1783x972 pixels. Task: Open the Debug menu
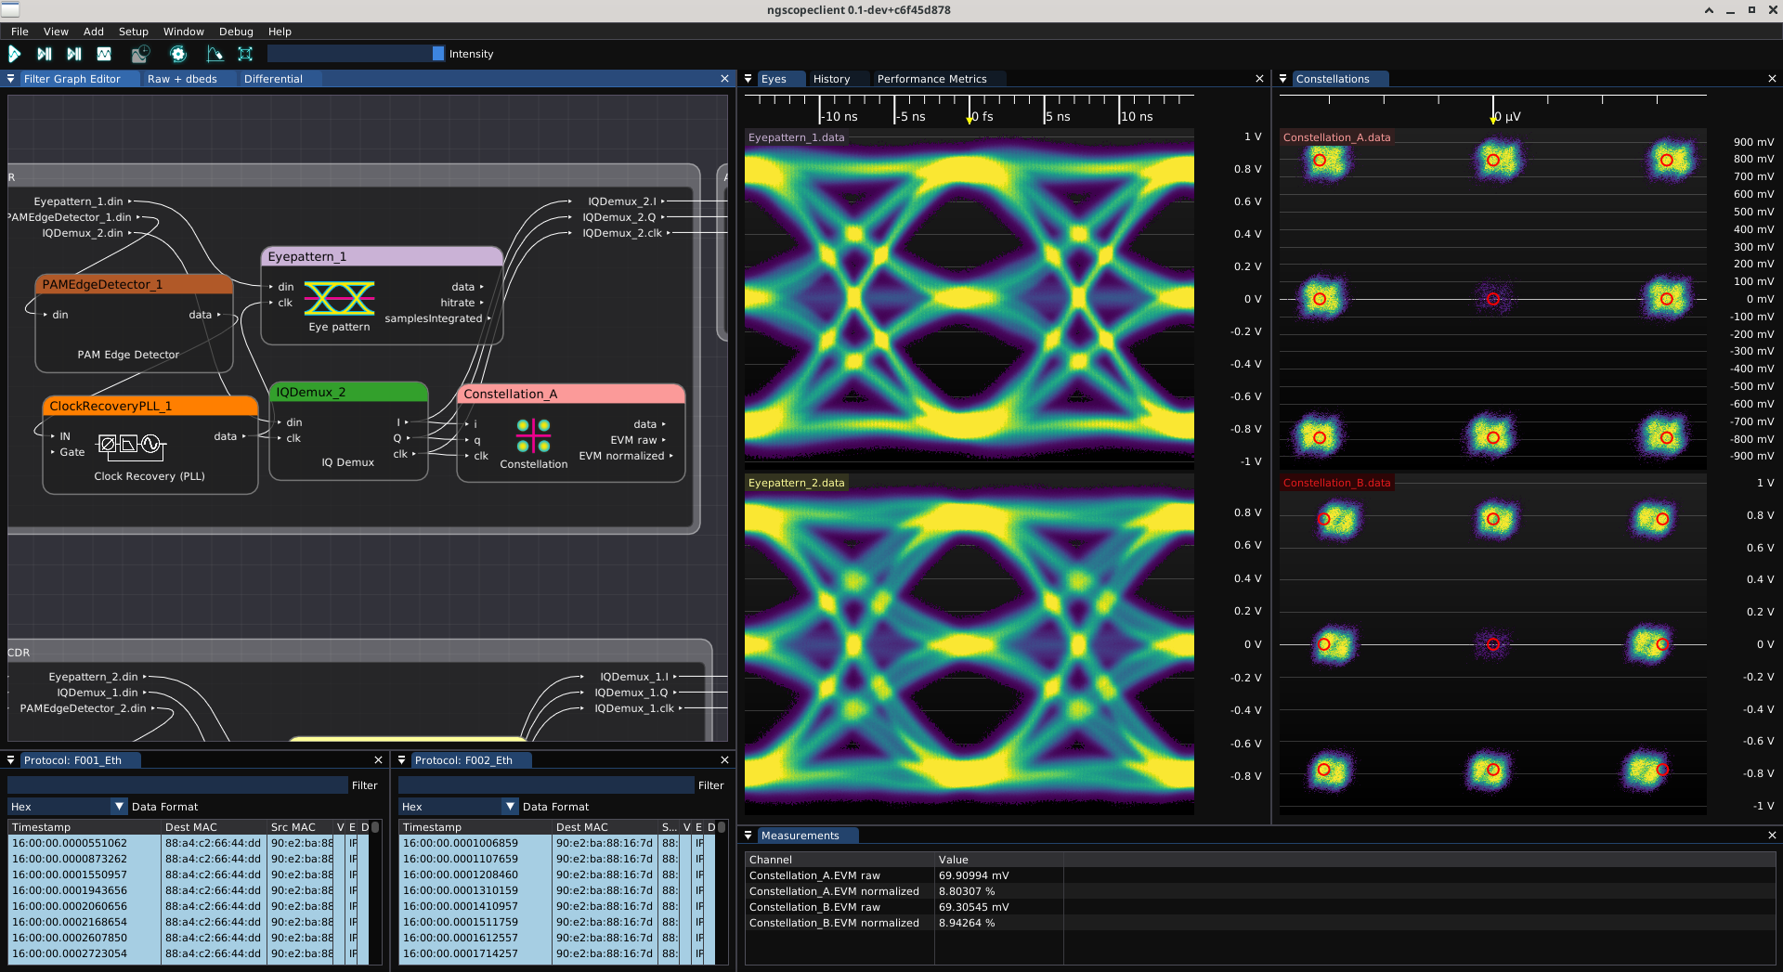coord(236,32)
